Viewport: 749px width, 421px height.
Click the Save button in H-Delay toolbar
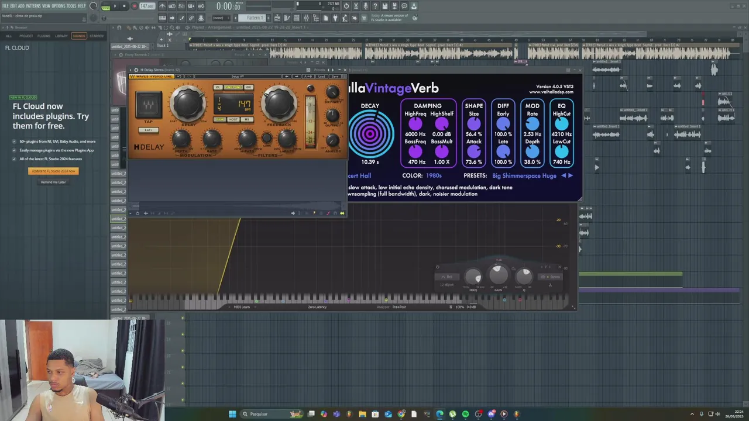(335, 77)
